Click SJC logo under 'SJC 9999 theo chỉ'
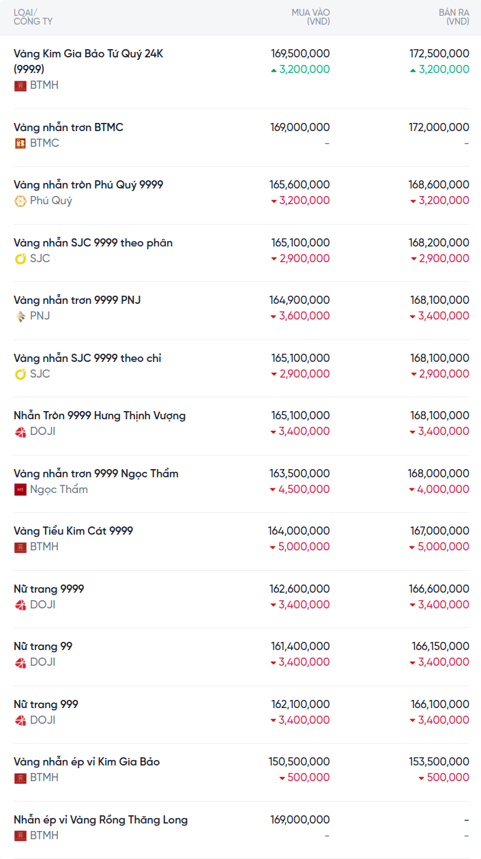The height and width of the screenshot is (859, 481). coord(20,374)
